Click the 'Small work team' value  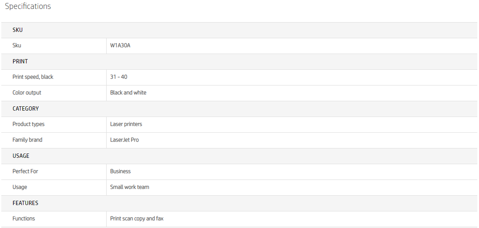point(130,187)
